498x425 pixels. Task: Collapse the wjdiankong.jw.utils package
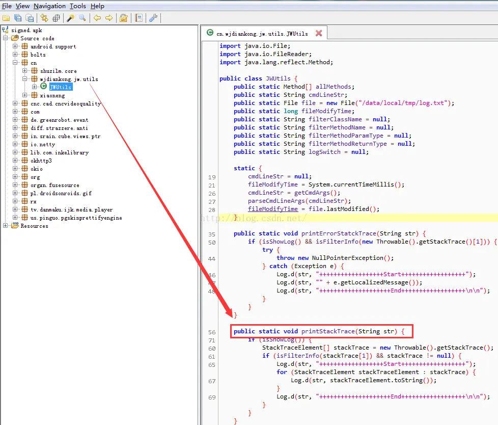coord(25,79)
